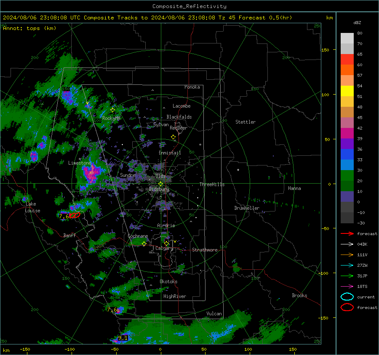Click the Sundre label
The height and width of the screenshot is (355, 379).
point(128,175)
